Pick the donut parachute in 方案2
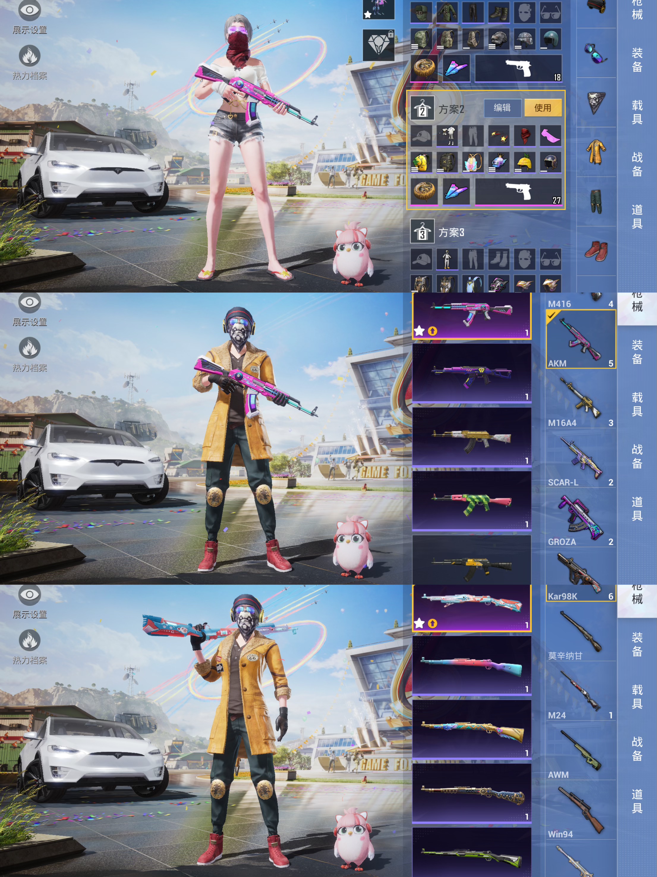The image size is (657, 877). (x=424, y=192)
